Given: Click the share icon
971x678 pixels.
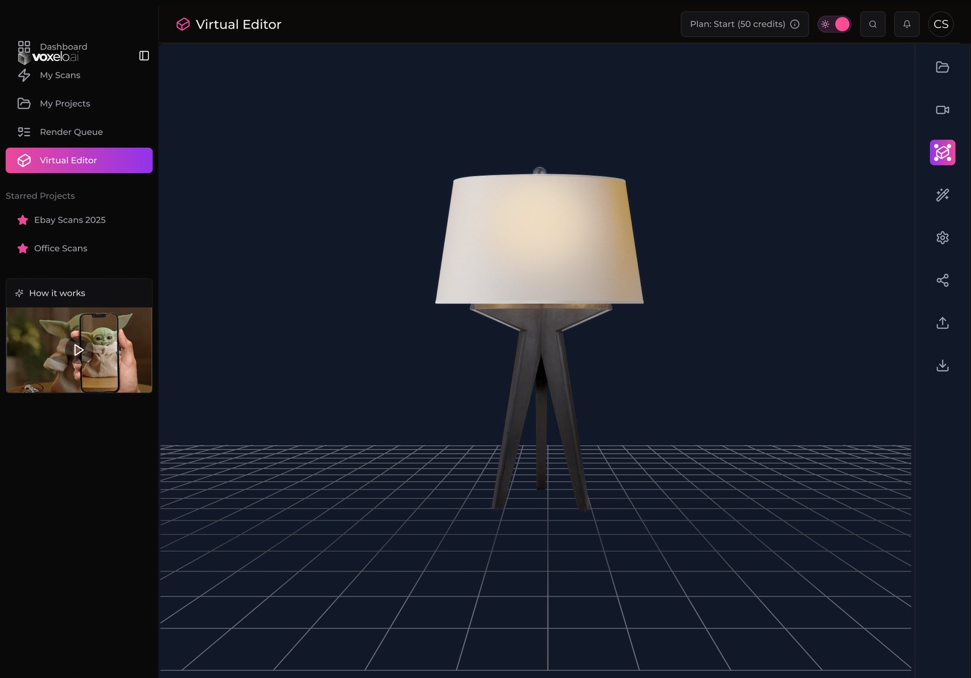Looking at the screenshot, I should 942,280.
